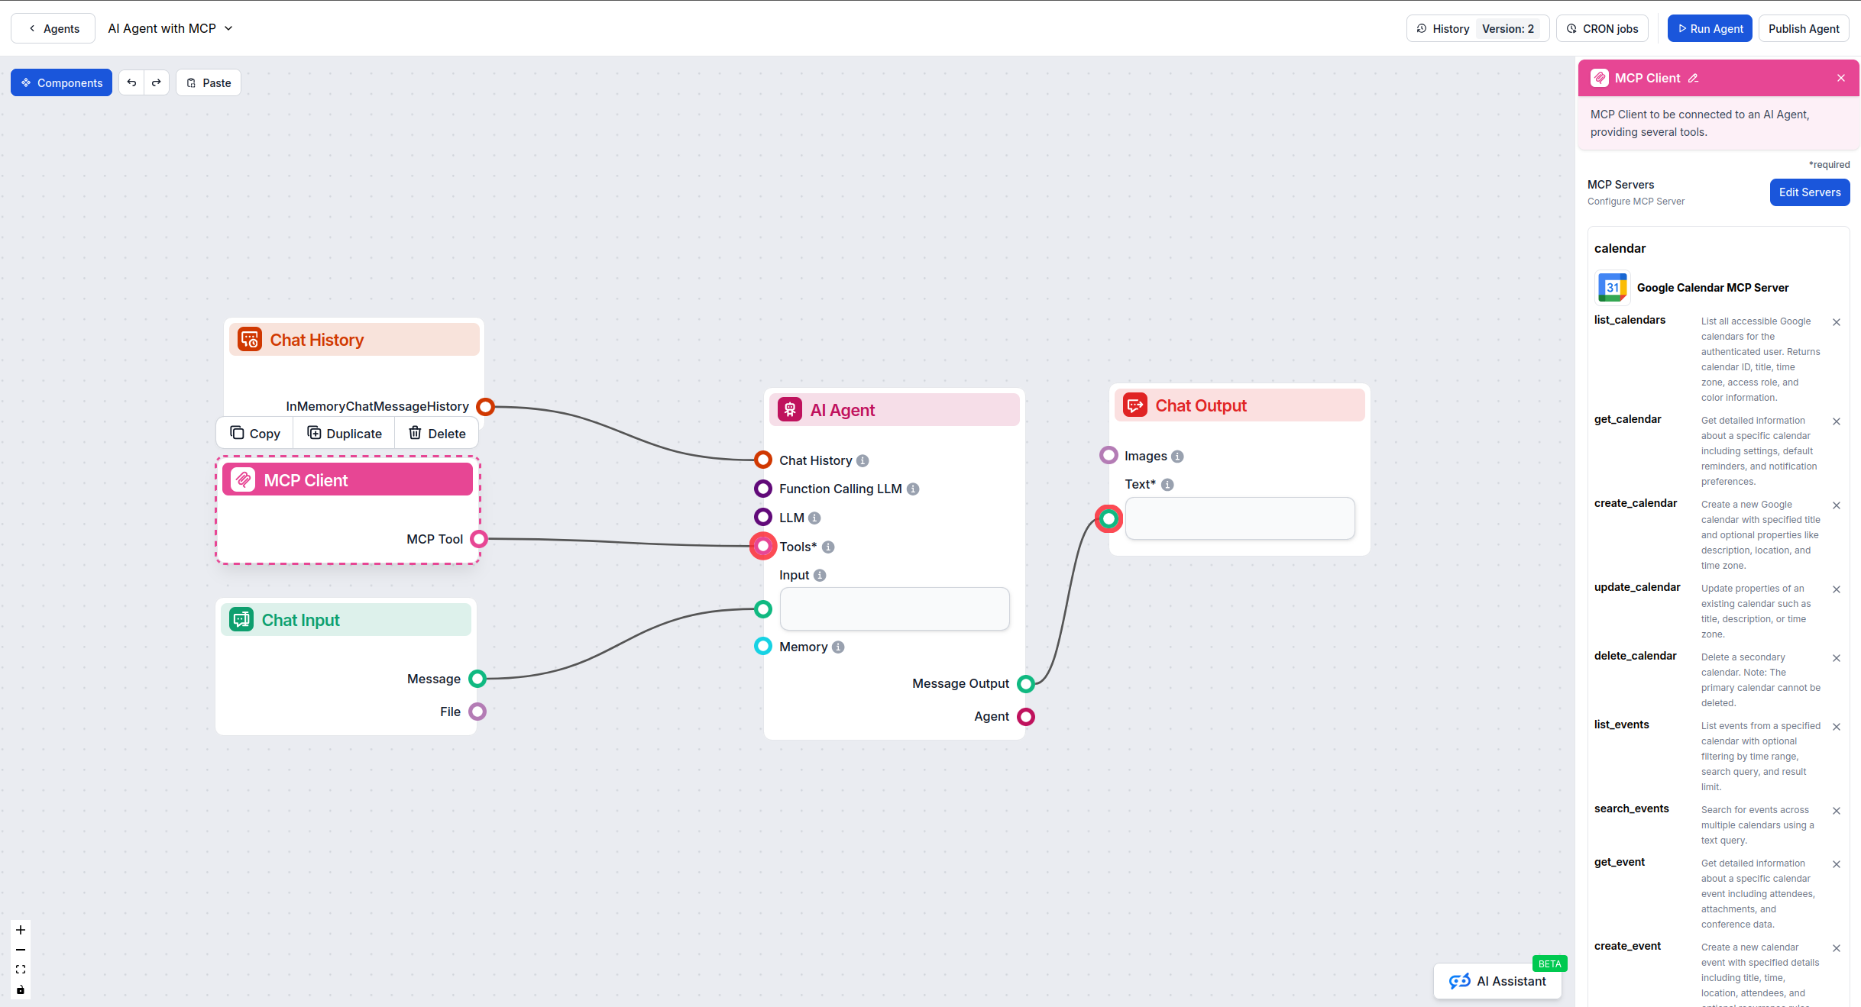Publish the agent

pyautogui.click(x=1803, y=28)
